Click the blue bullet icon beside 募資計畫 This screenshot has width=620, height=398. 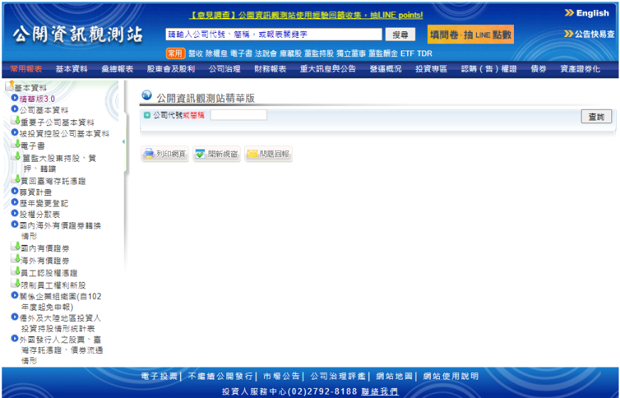pos(15,191)
